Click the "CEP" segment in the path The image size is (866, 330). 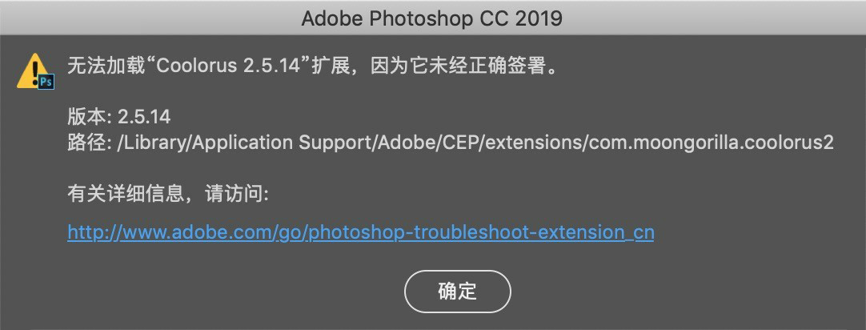(460, 143)
